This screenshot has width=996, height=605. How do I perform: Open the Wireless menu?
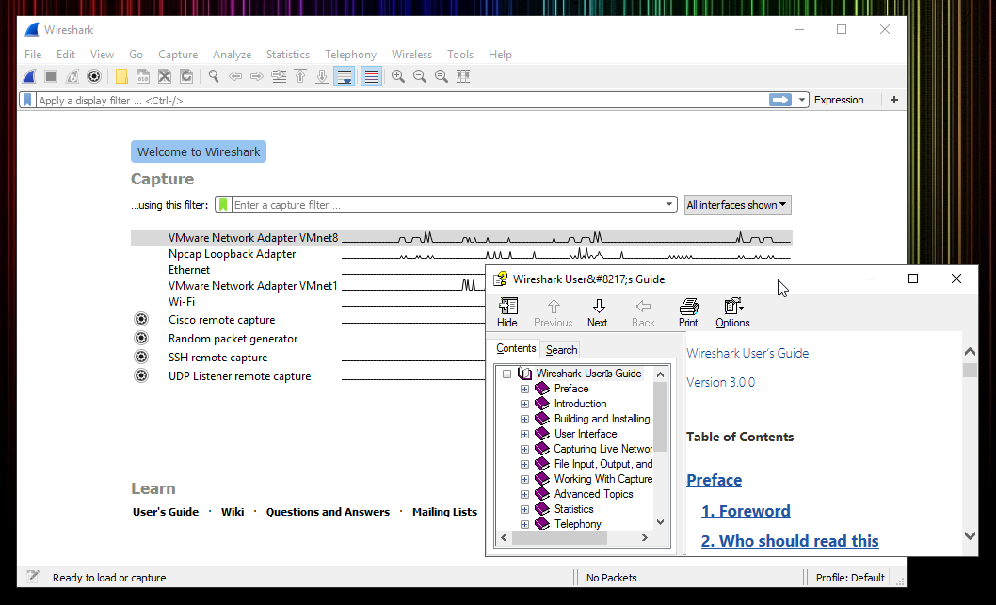[x=411, y=55]
